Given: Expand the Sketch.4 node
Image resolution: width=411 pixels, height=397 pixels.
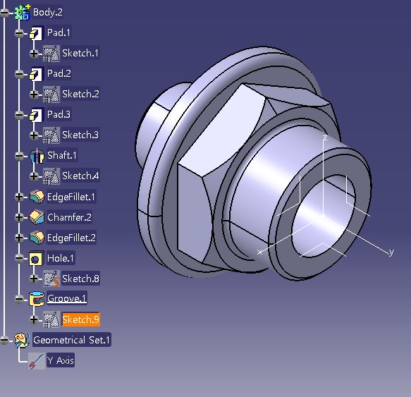Looking at the screenshot, I should point(34,176).
